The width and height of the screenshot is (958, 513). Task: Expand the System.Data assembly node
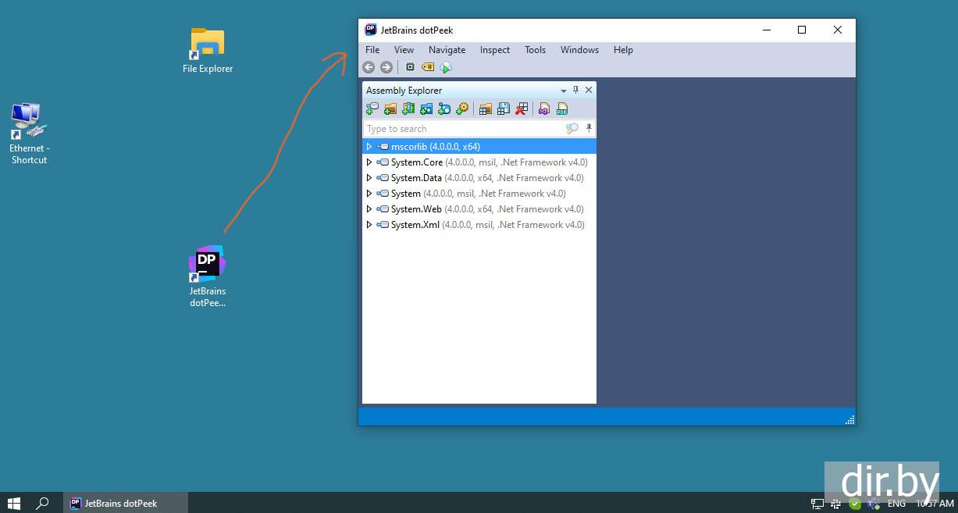pyautogui.click(x=369, y=178)
